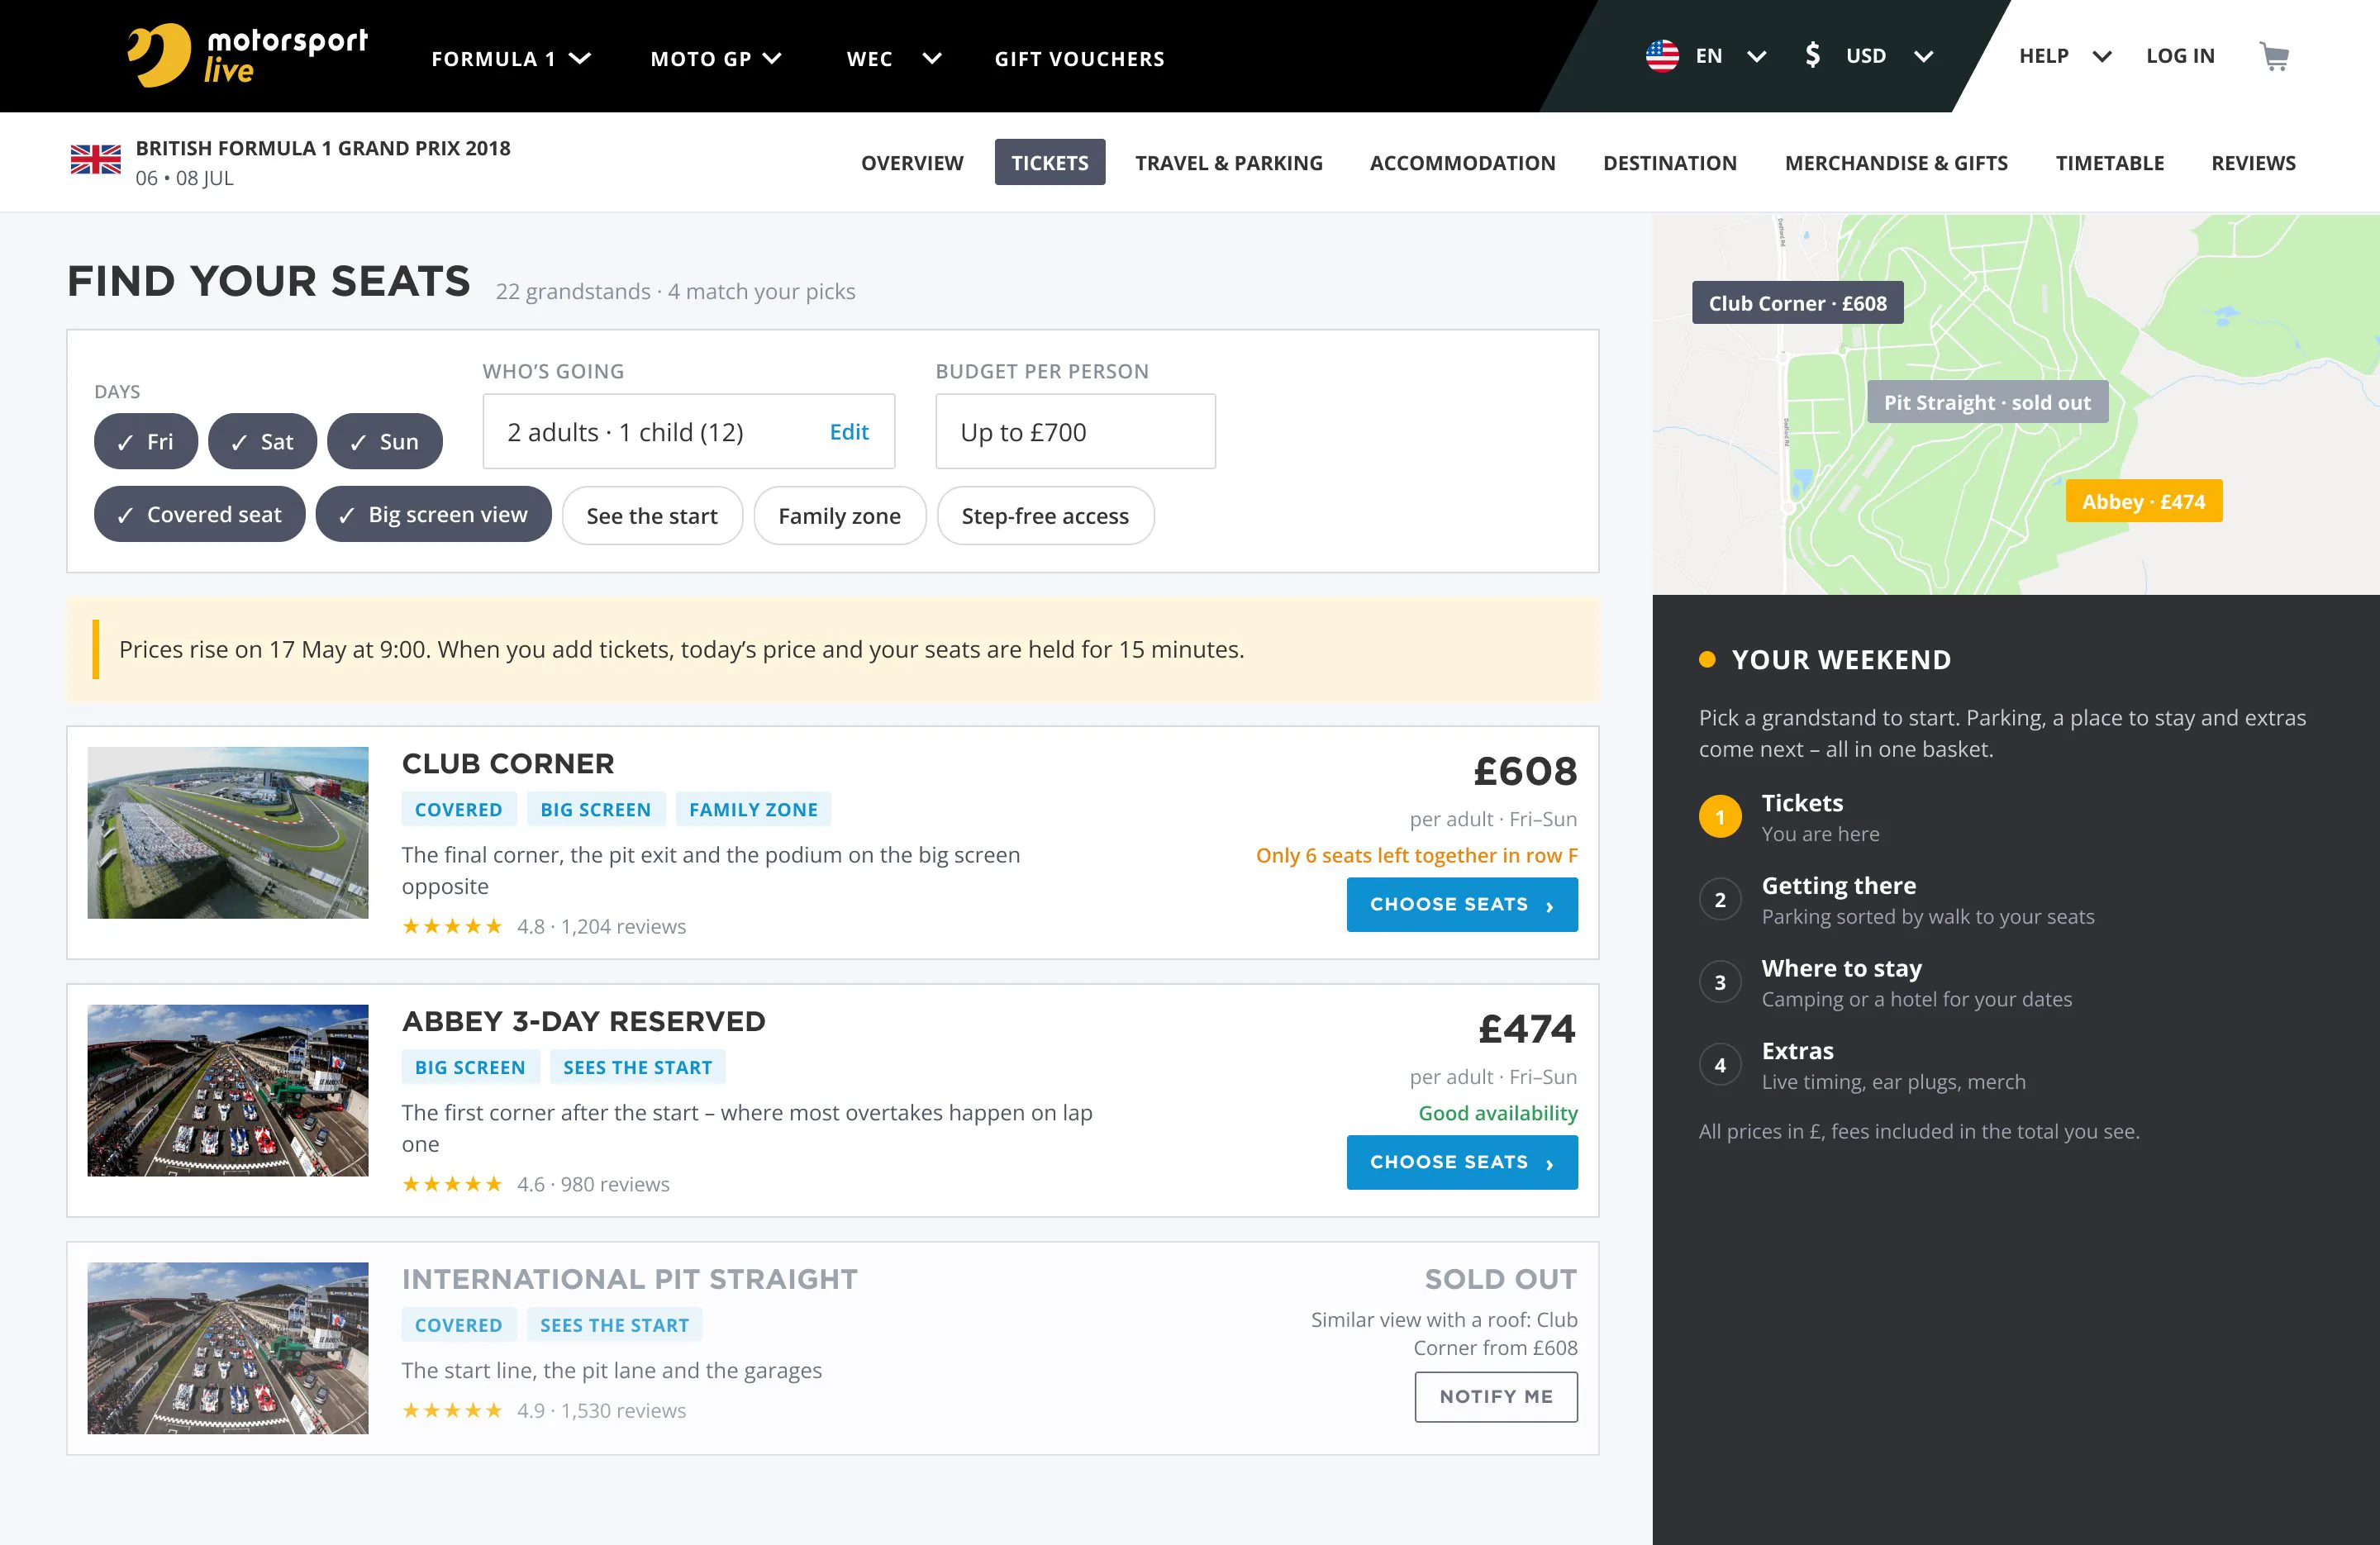Deselect the Big screen view filter
This screenshot has width=2380, height=1545.
[433, 514]
